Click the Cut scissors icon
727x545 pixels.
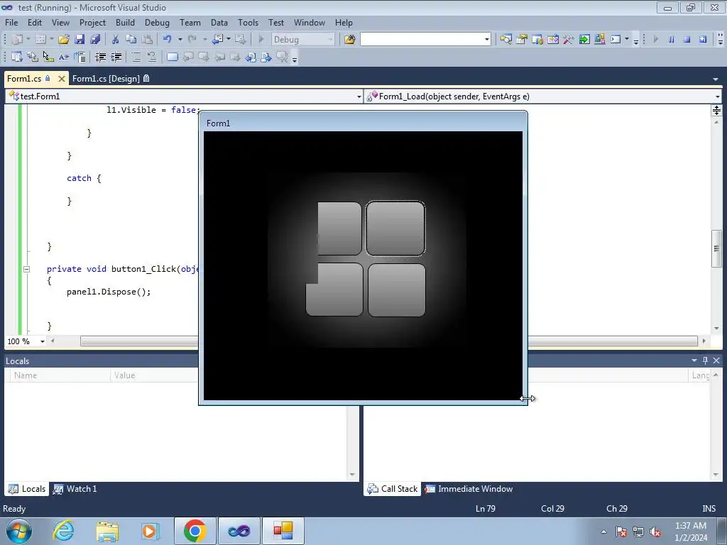[x=116, y=40]
